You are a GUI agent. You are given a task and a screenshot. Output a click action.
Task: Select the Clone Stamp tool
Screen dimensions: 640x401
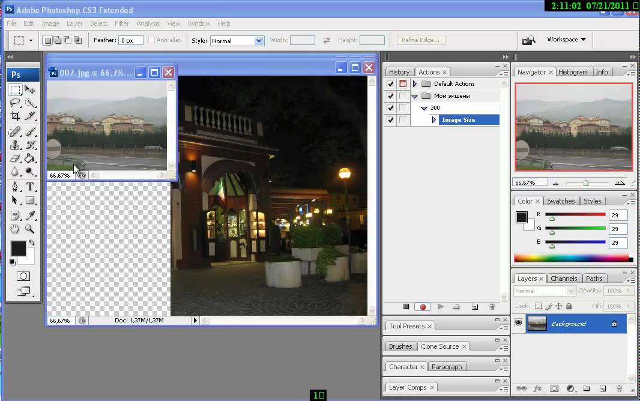[x=16, y=145]
